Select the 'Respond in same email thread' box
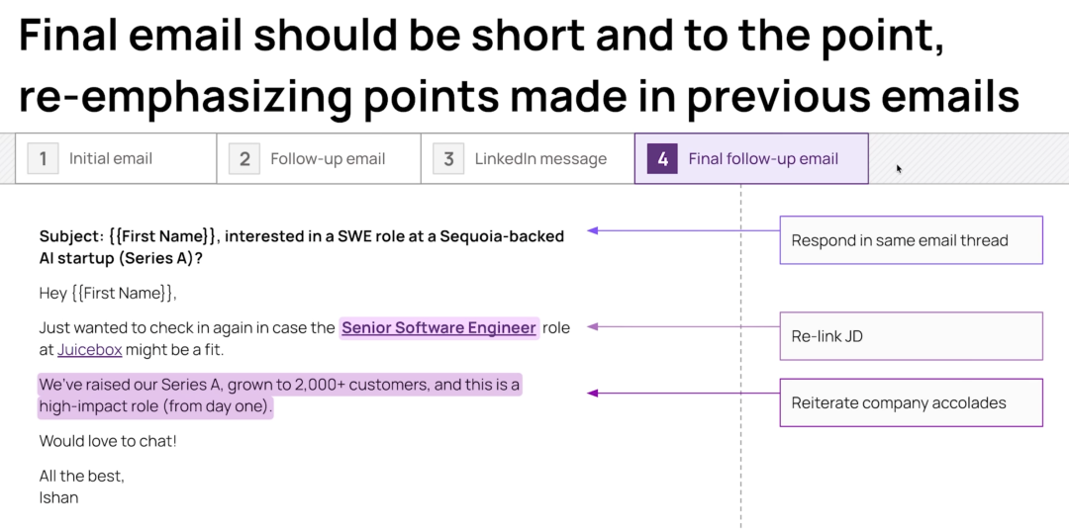The width and height of the screenshot is (1069, 530). coord(911,240)
